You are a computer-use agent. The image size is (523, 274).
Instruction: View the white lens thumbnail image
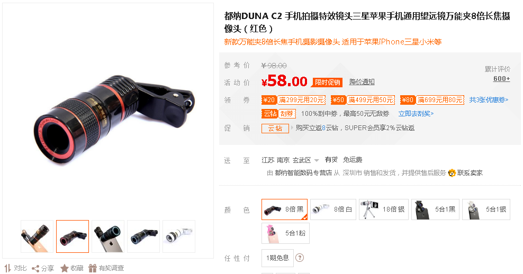(179, 236)
